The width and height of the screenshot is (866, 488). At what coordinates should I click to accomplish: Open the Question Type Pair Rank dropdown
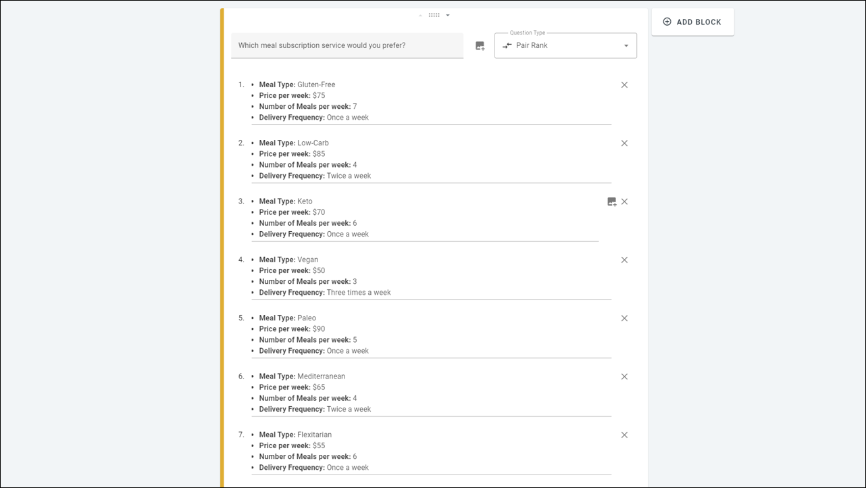[565, 46]
